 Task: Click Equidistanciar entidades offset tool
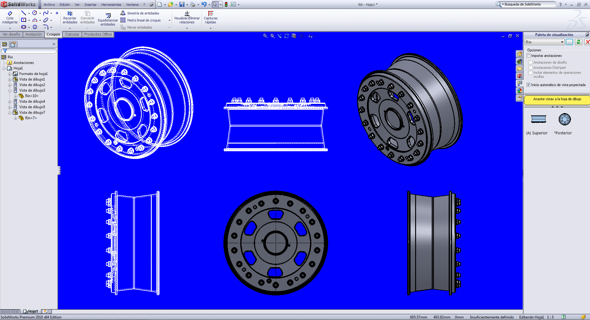click(x=108, y=20)
